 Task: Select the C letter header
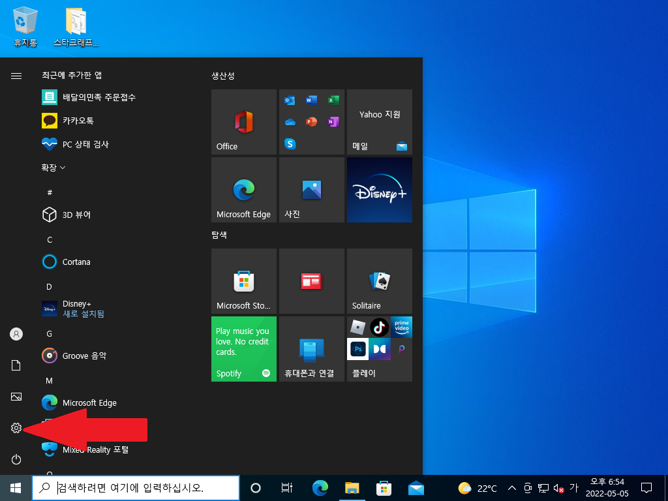click(x=50, y=240)
